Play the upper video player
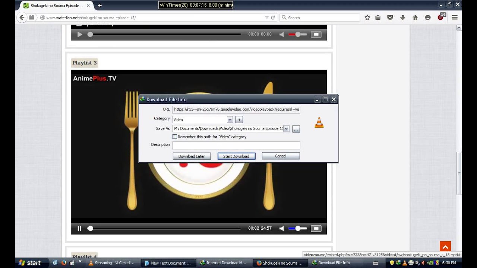This screenshot has width=477, height=268. (x=79, y=34)
